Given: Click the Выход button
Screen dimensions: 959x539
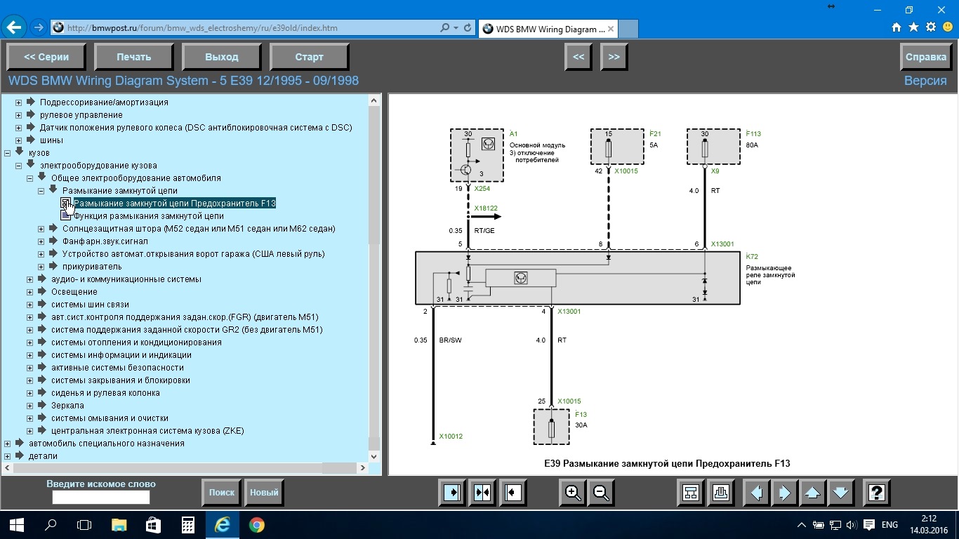Looking at the screenshot, I should pyautogui.click(x=222, y=57).
